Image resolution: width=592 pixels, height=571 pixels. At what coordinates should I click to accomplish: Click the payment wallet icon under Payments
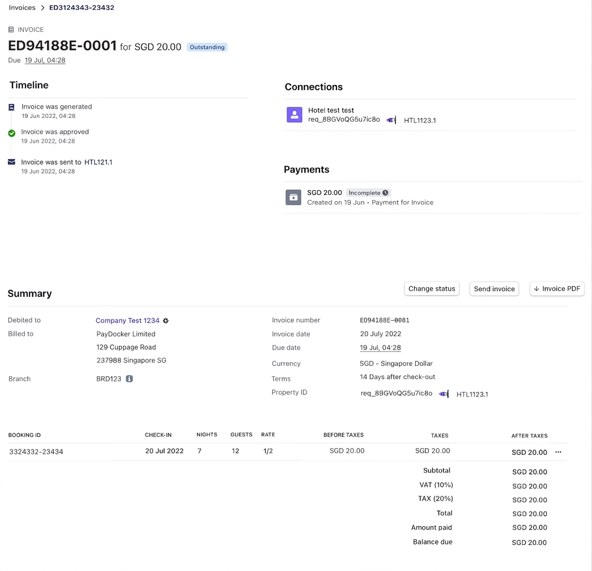293,197
